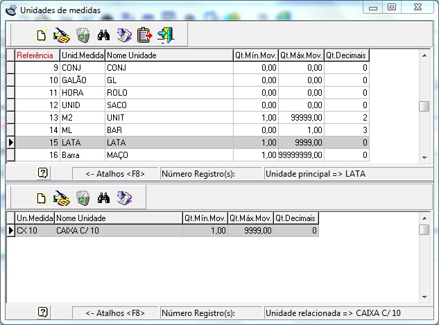Image resolution: width=439 pixels, height=325 pixels.
Task: Click the Edit record icon in upper toolbar
Action: point(62,35)
